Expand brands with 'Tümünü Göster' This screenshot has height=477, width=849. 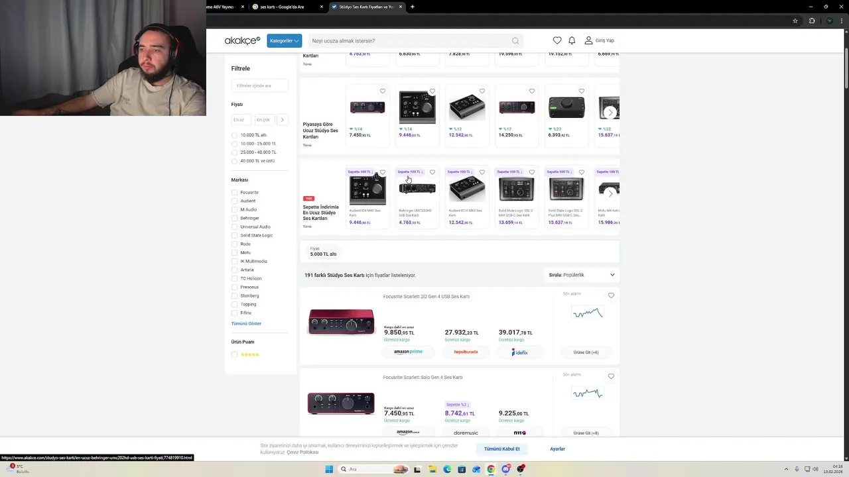point(246,323)
